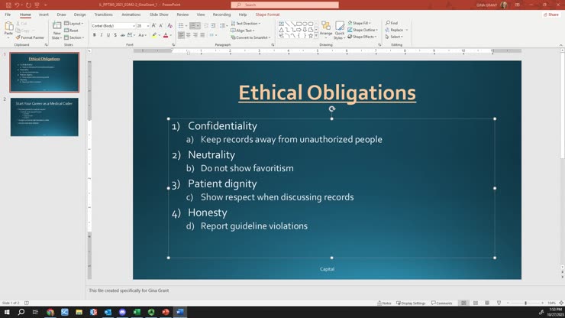565x318 pixels.
Task: Open Quick Styles gallery
Action: 340,30
